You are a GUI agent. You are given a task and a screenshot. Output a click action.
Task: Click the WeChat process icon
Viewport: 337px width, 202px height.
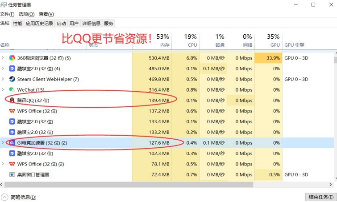pyautogui.click(x=12, y=89)
